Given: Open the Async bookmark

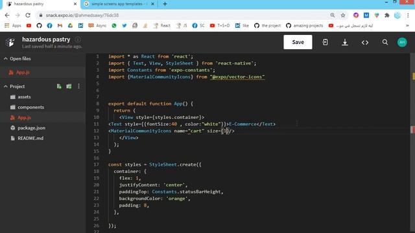Looking at the screenshot, I should pos(97,26).
